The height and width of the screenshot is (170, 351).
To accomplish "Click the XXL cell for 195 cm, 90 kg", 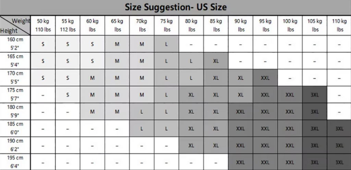I will [x=240, y=162].
